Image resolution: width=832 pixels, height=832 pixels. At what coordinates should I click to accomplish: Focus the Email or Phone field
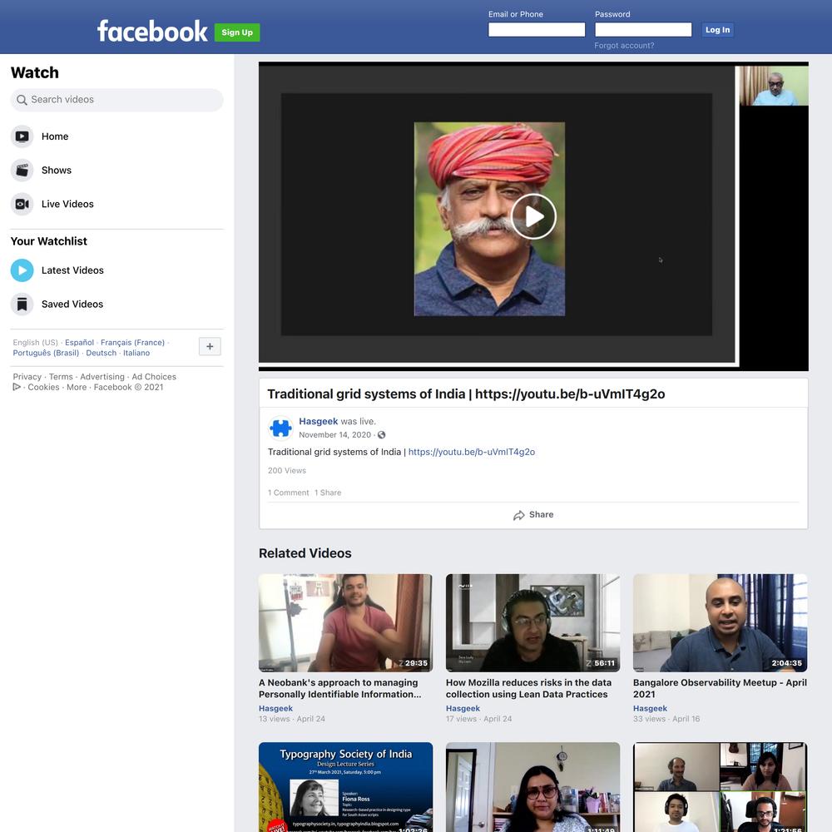(537, 30)
